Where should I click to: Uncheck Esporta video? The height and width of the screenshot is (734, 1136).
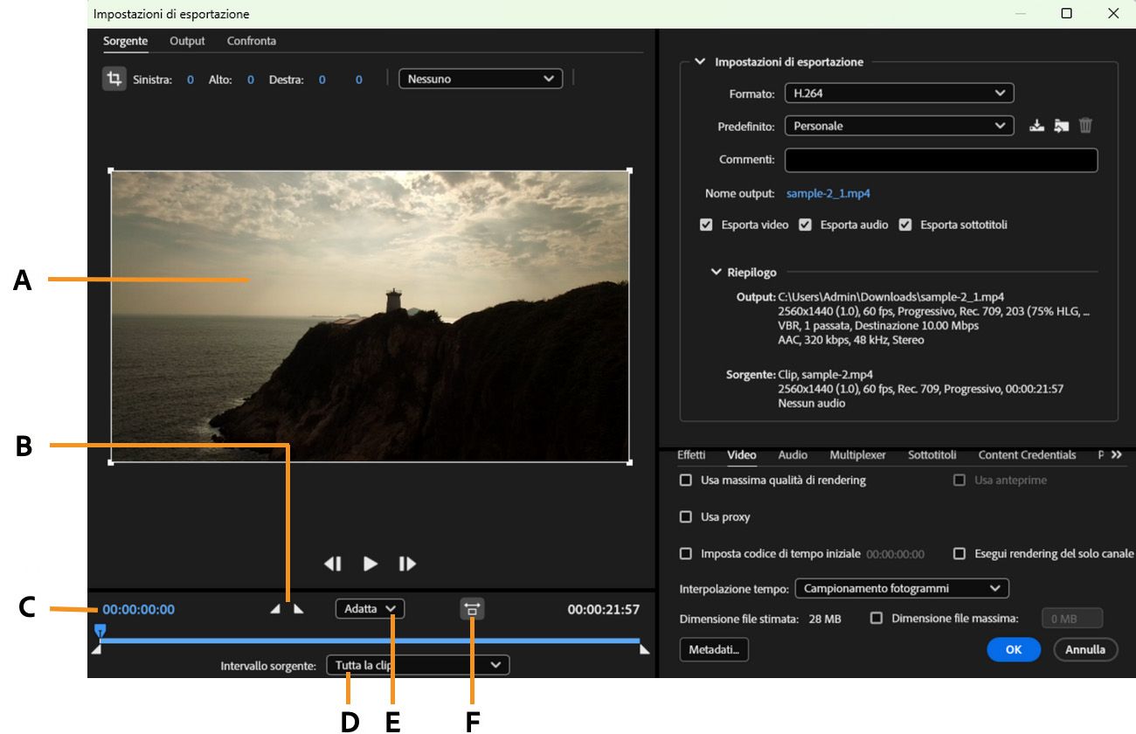(x=706, y=225)
